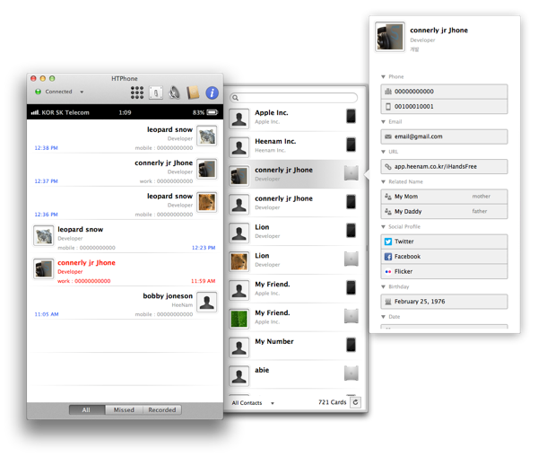538x457 pixels.
Task: Collapse the Phone section triangle
Action: click(384, 77)
